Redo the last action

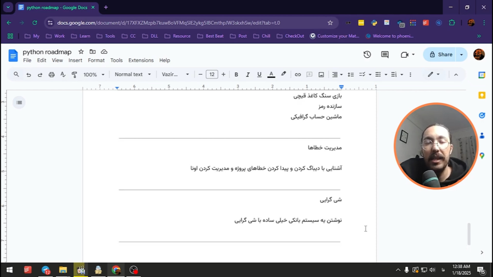pyautogui.click(x=40, y=75)
